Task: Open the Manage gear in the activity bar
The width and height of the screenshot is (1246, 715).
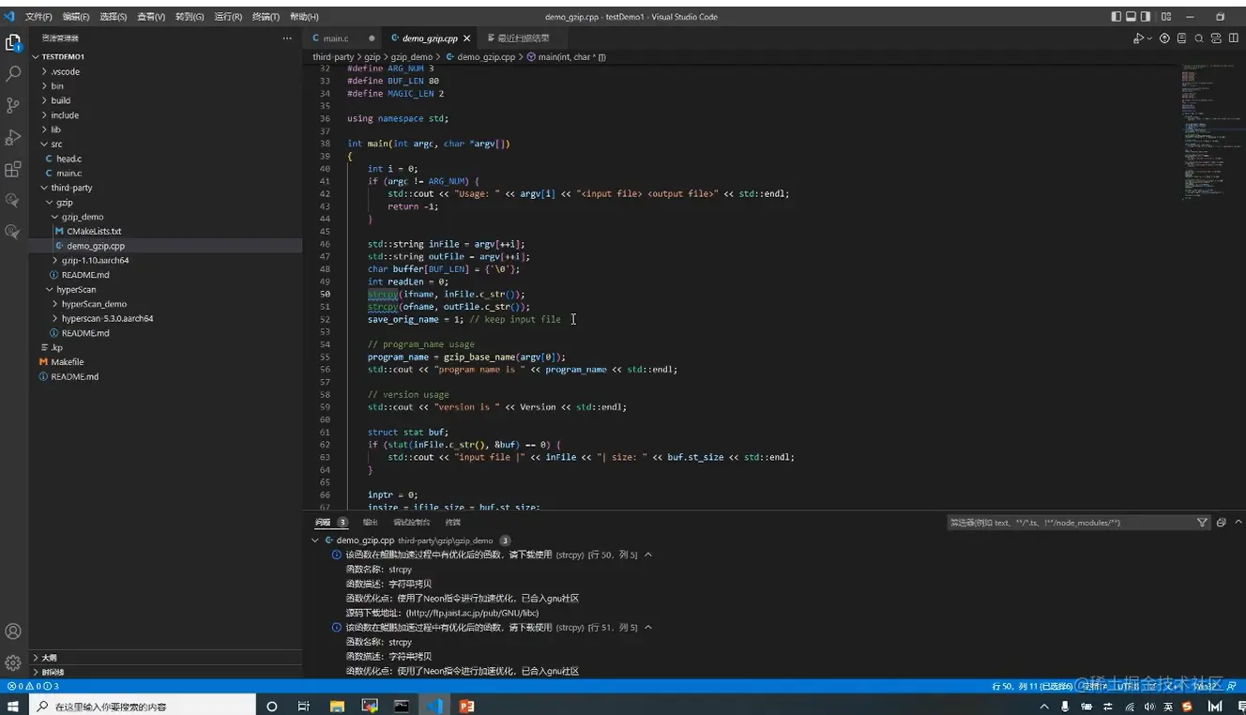Action: (x=13, y=662)
